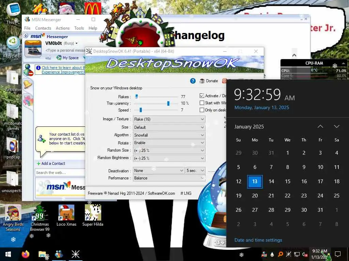Toggle the Activate / Deactivate checkbox
Viewport: 349px width, 261px height.
(202, 96)
